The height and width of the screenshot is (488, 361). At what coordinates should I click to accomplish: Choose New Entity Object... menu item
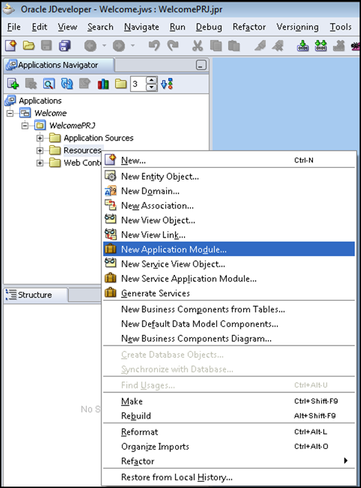click(x=229, y=176)
